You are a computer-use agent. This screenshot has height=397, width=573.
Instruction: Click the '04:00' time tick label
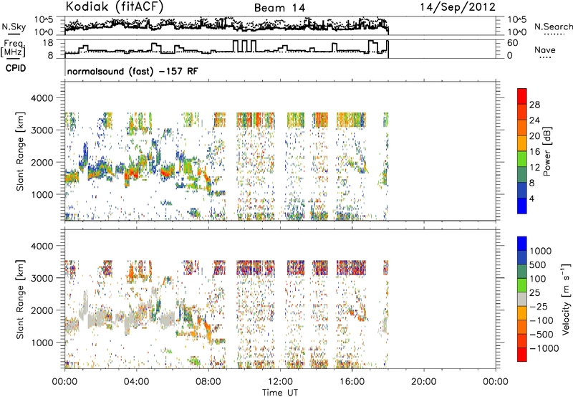click(136, 382)
